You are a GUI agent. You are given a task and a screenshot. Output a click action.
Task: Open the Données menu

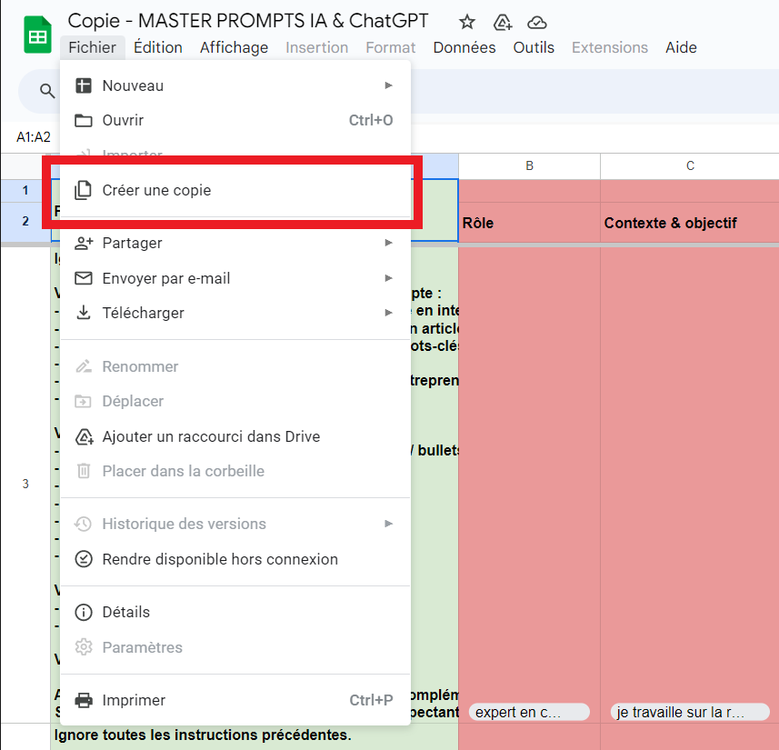[464, 47]
